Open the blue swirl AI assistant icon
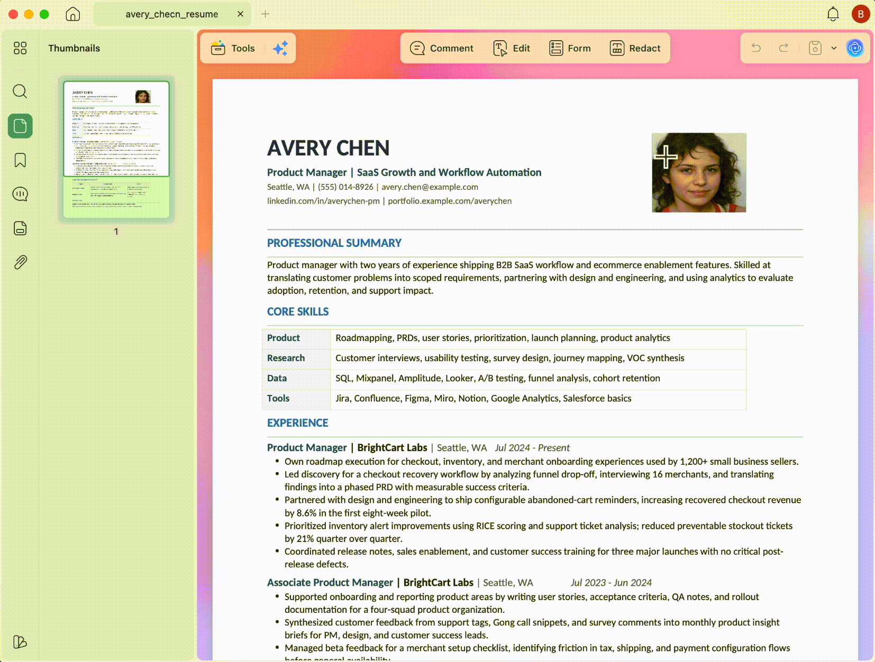875x662 pixels. click(x=855, y=48)
